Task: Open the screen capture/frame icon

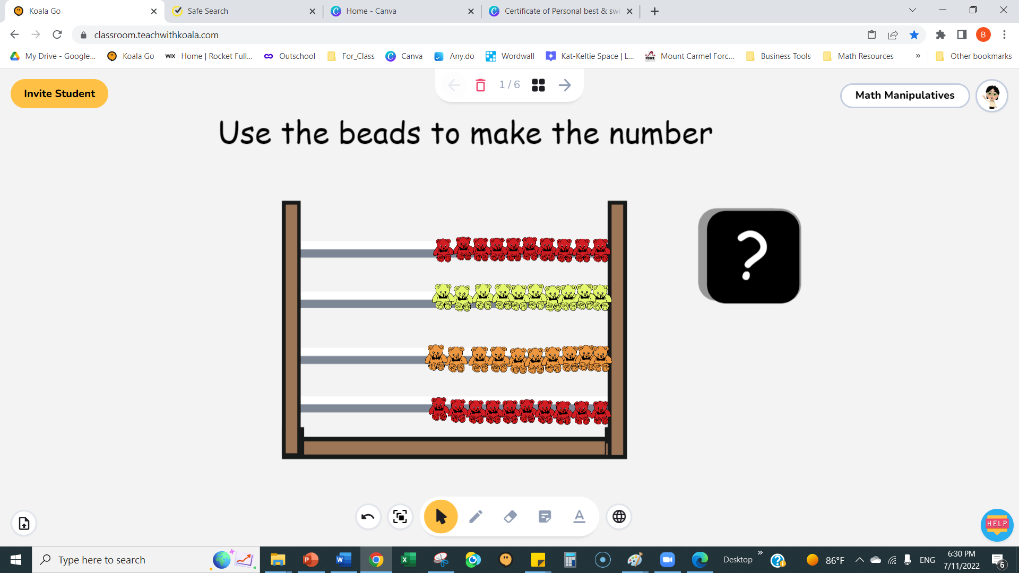Action: pyautogui.click(x=400, y=516)
